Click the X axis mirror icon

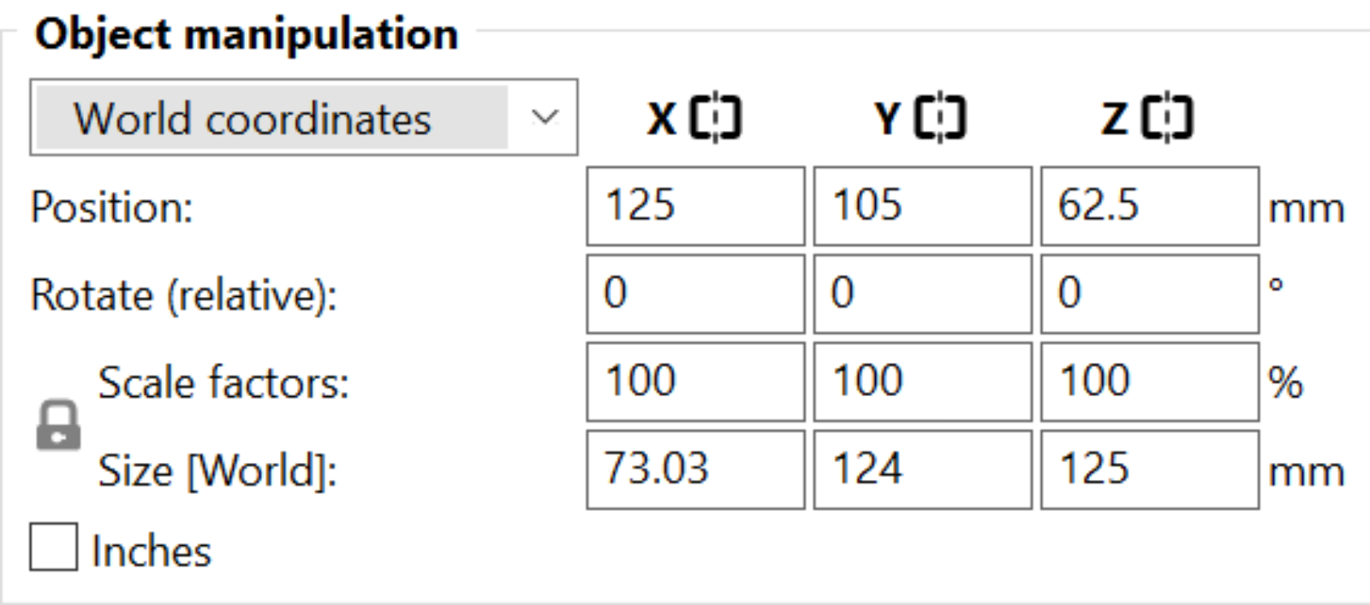pyautogui.click(x=716, y=118)
